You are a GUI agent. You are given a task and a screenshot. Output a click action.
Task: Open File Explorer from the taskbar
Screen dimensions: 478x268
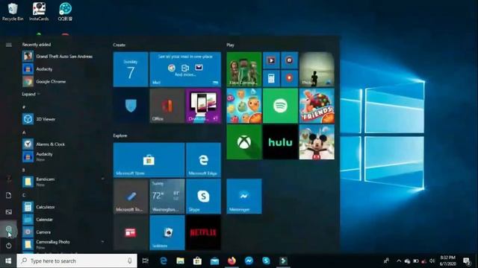(x=180, y=261)
